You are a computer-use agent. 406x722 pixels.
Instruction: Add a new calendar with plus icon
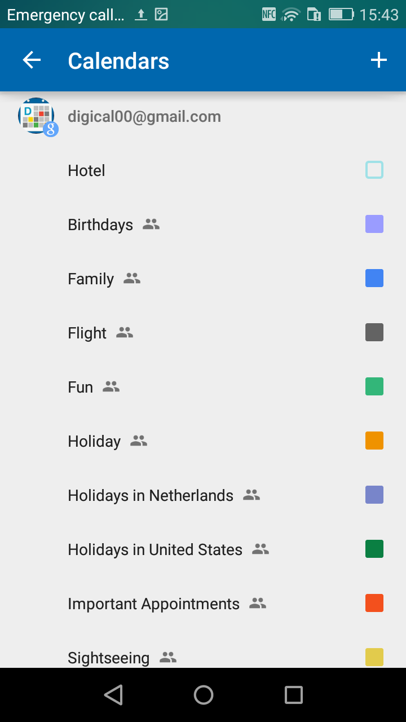coord(379,60)
